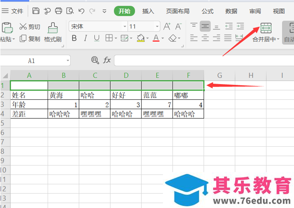Click the formula search magnifier icon
Image resolution: width=294 pixels, height=208 pixels.
95,60
